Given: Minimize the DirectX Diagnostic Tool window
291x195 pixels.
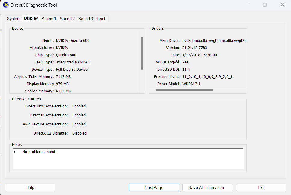Looking at the screenshot, I should click(247, 5).
